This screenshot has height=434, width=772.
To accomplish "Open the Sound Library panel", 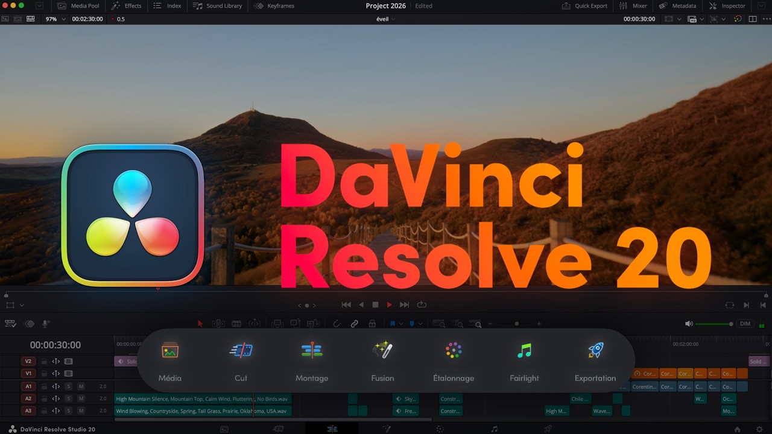I will (x=217, y=6).
